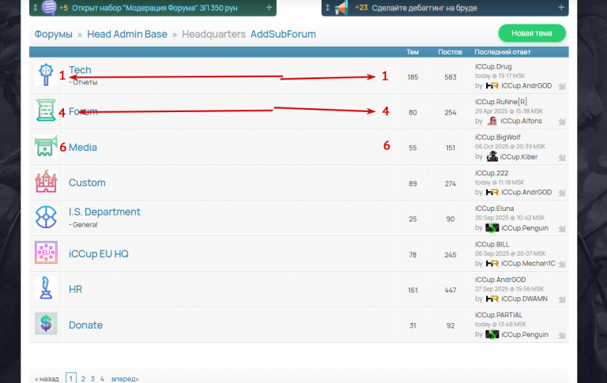The height and width of the screenshot is (383, 607).
Task: Click iCCup.Penguin avatar in Donate row
Action: pyautogui.click(x=492, y=334)
